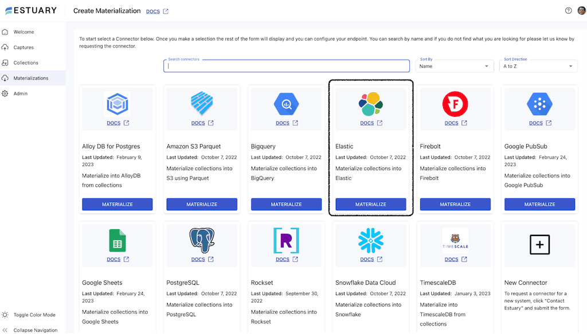Select the Elastic connector logo
The image size is (587, 334).
[370, 103]
